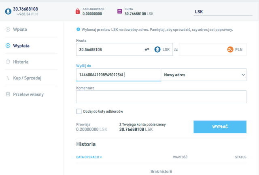This screenshot has height=175, width=259.
Task: Sort by Data operacji arrow
Action: coord(101,157)
